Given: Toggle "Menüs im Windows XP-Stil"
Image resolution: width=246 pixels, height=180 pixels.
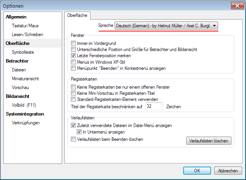Looking at the screenshot, I should (74, 62).
